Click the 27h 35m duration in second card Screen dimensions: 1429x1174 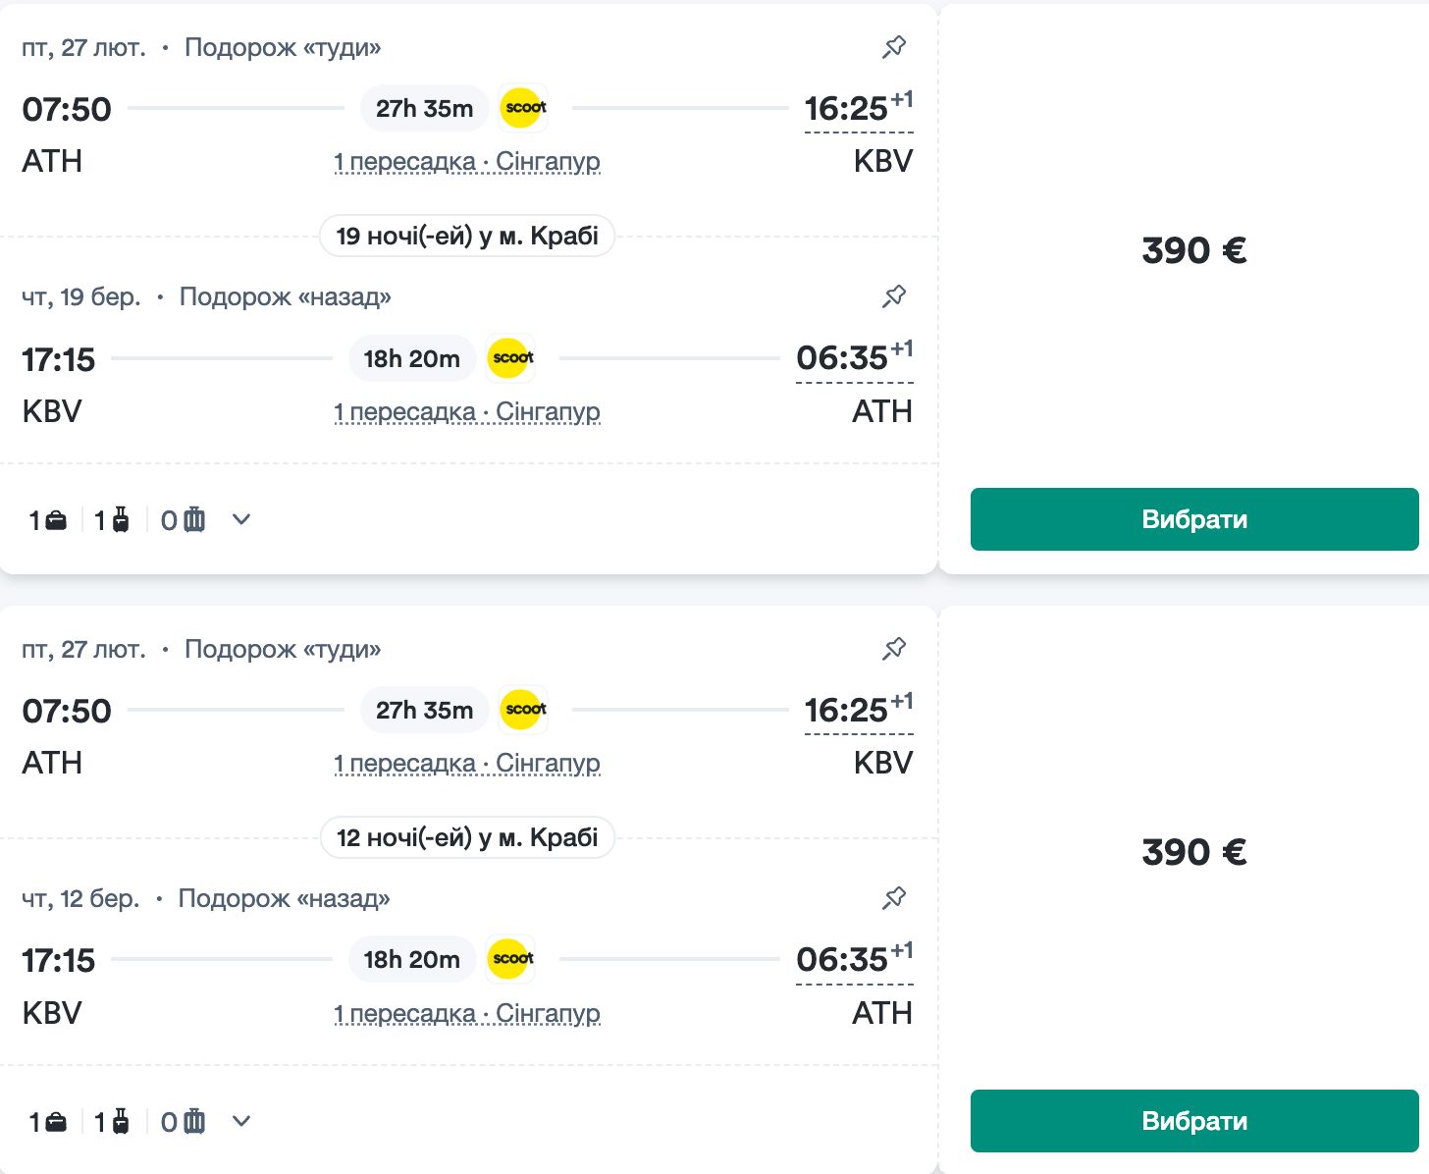[x=424, y=711]
